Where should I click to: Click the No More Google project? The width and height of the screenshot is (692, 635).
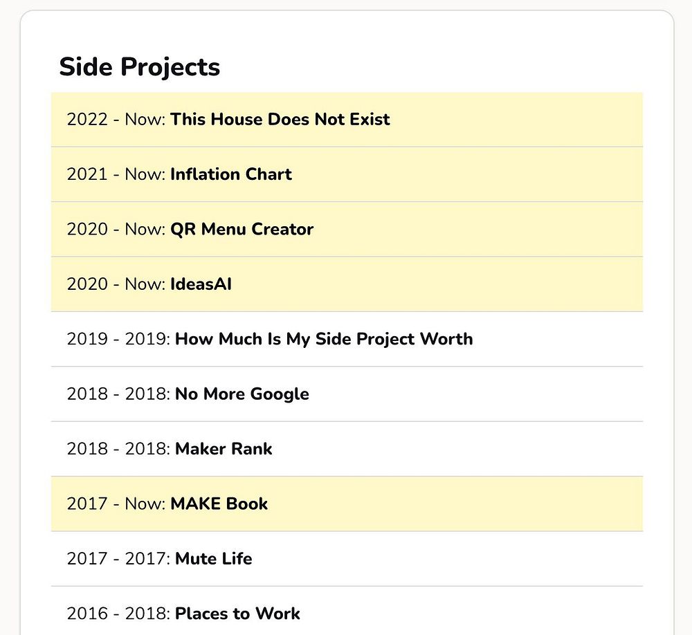tap(242, 394)
